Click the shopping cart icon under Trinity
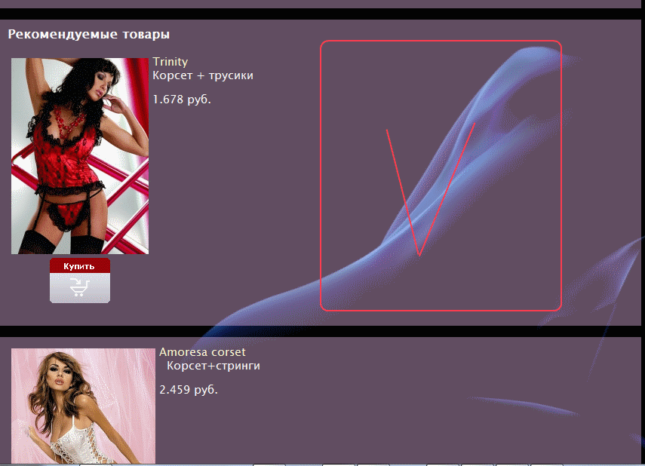The image size is (645, 466). [79, 287]
